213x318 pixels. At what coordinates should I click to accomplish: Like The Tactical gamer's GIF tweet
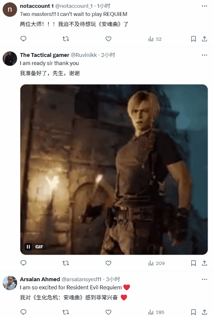[x=108, y=263]
